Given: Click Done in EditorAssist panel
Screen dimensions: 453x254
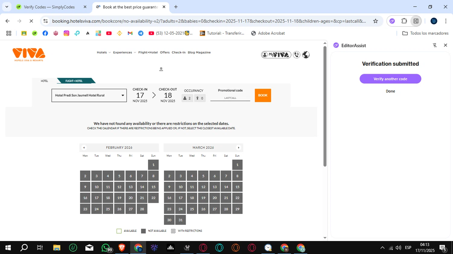Looking at the screenshot, I should (390, 91).
